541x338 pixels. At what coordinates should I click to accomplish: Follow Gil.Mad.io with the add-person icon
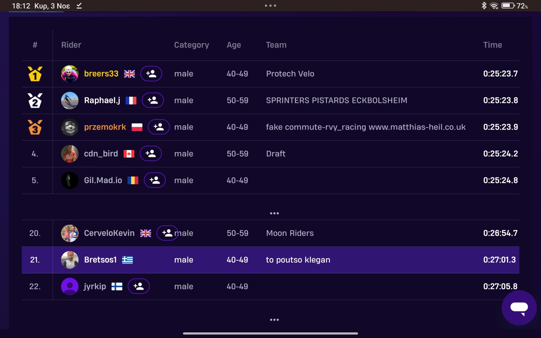(x=155, y=180)
